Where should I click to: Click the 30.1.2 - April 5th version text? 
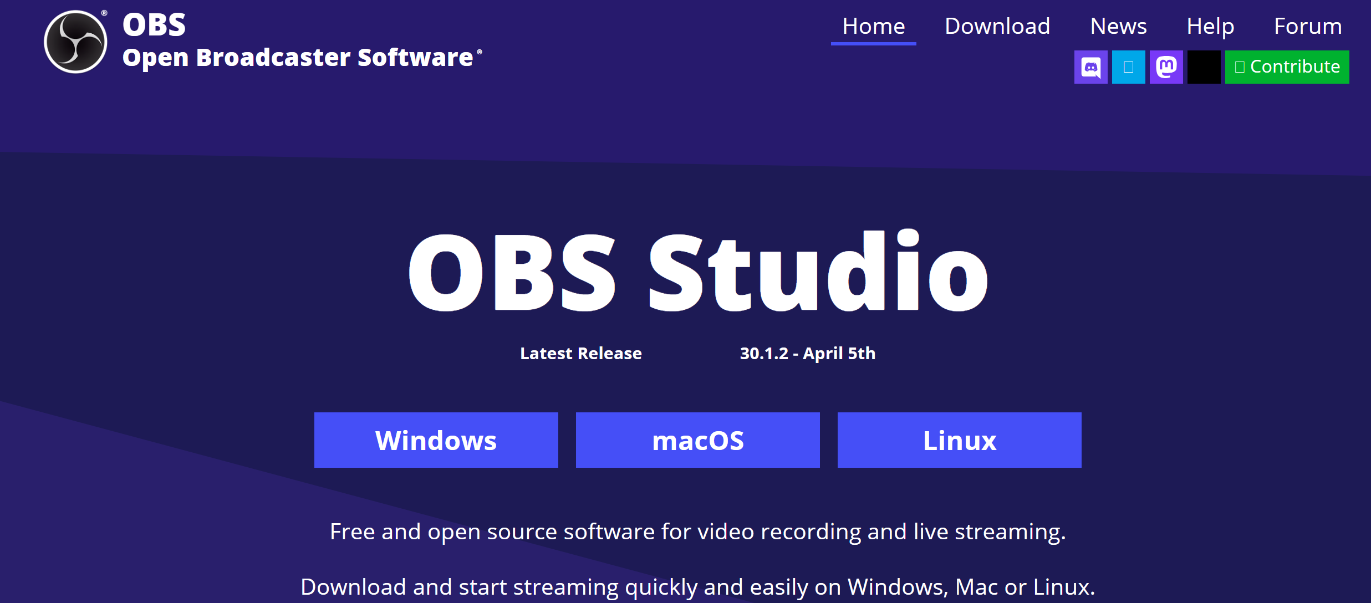click(x=807, y=353)
